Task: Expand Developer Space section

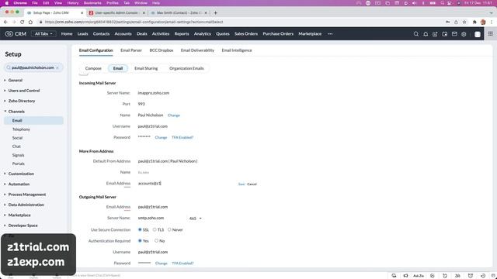Action: tap(23, 226)
